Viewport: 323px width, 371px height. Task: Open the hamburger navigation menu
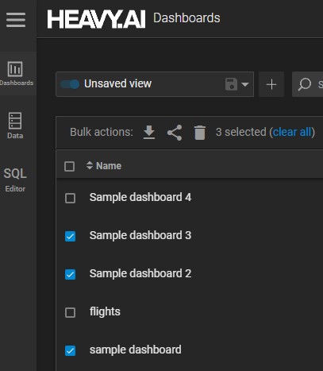point(16,20)
